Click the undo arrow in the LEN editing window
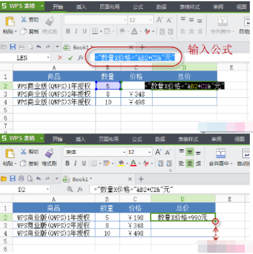 pyautogui.click(x=39, y=47)
